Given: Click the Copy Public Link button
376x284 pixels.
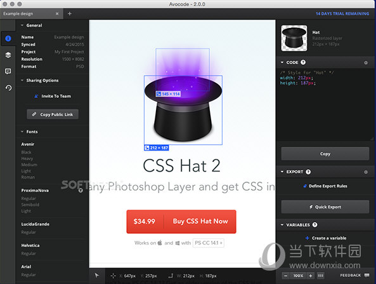Looking at the screenshot, I should [53, 114].
